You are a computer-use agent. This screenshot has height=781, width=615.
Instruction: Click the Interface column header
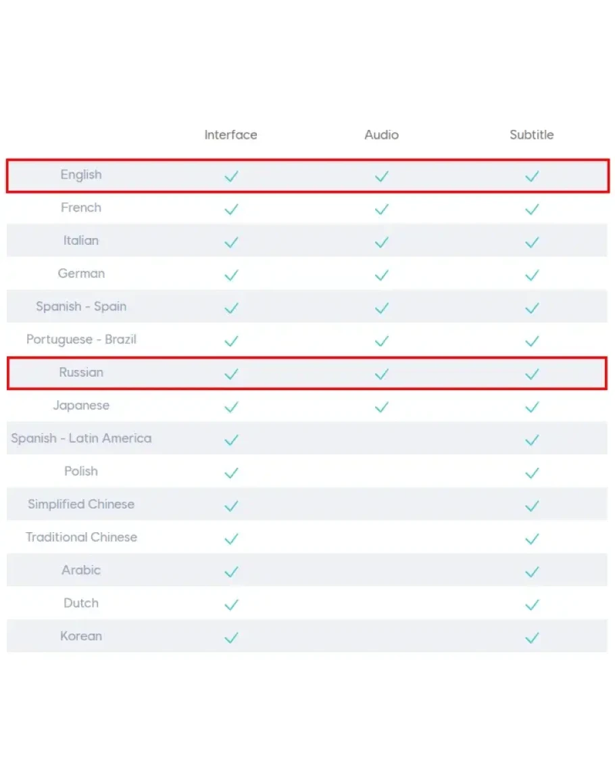point(230,135)
